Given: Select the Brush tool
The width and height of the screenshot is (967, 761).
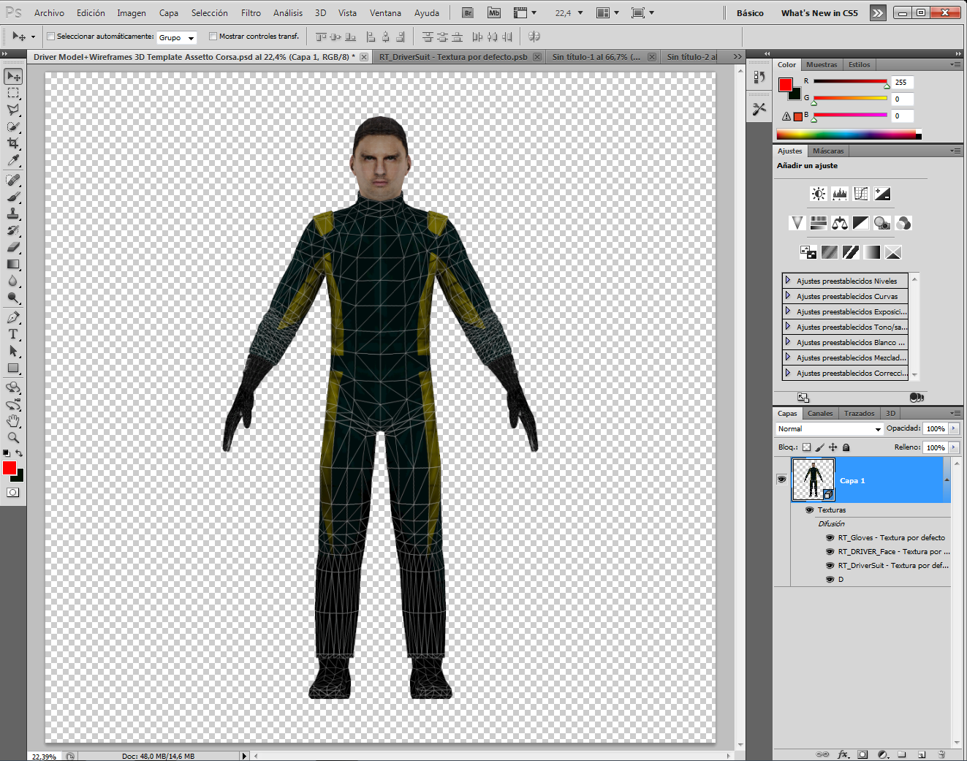Looking at the screenshot, I should click(x=13, y=197).
